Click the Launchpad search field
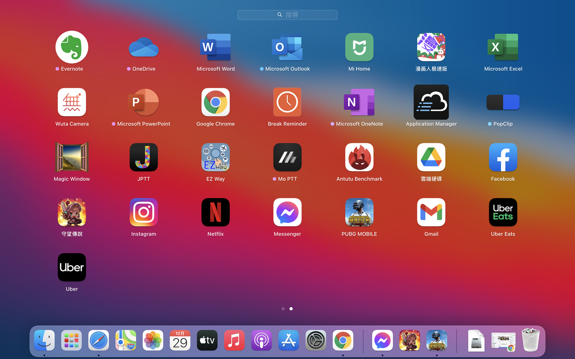This screenshot has height=359, width=575. (x=287, y=15)
